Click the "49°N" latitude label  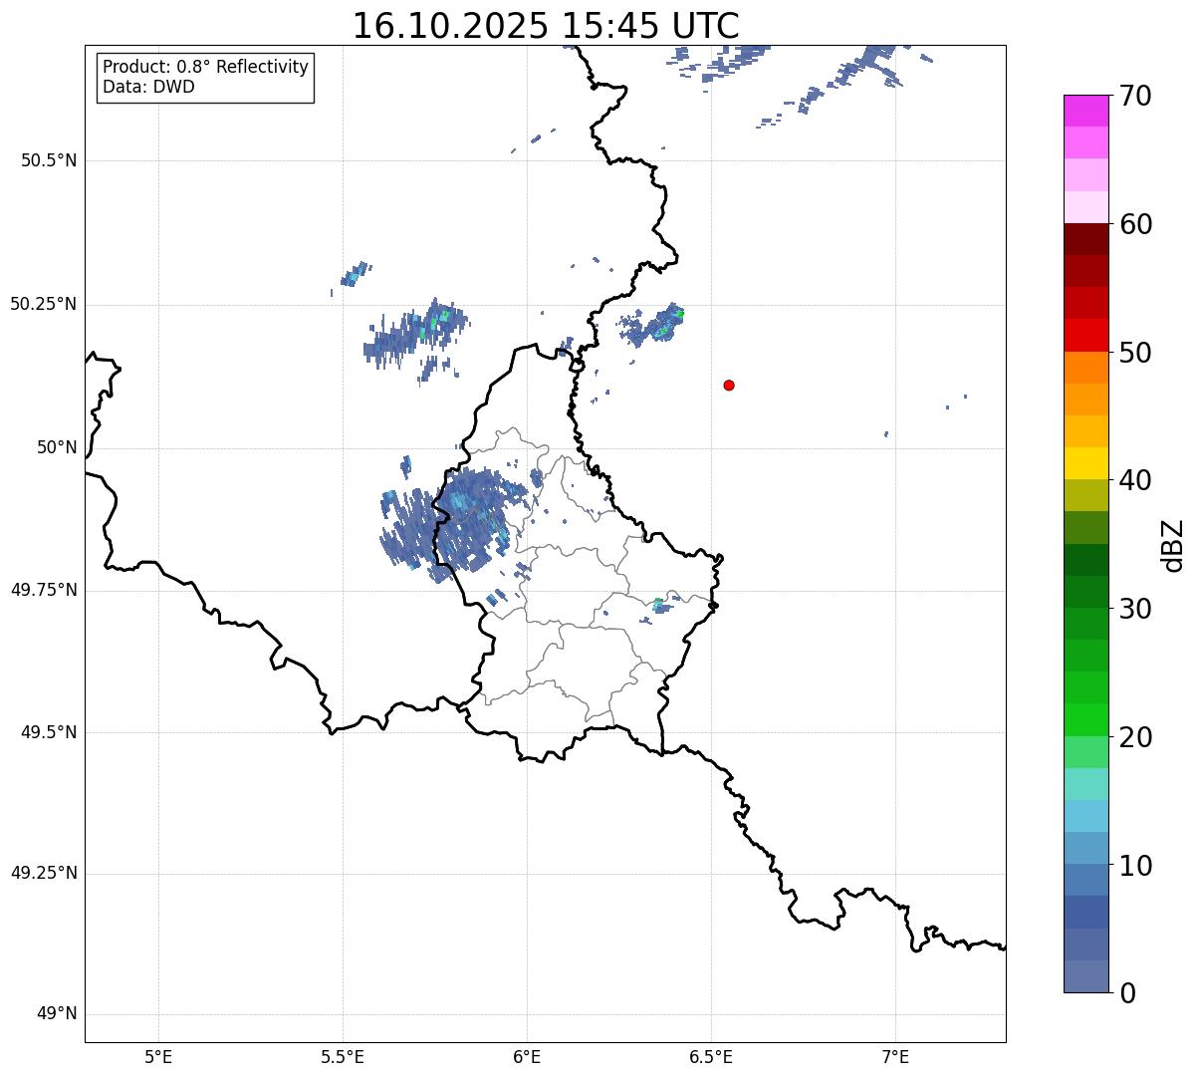[x=58, y=1014]
